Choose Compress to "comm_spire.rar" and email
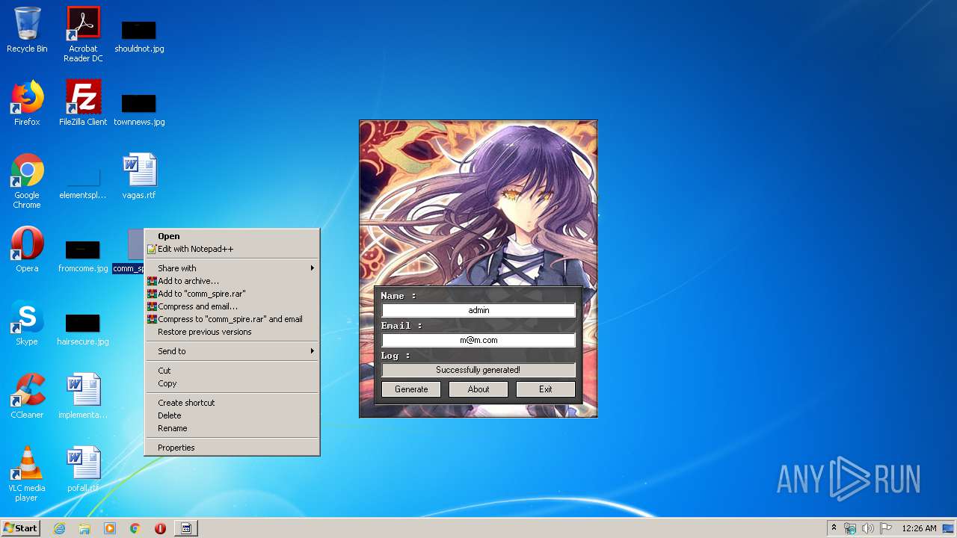Screen dimensions: 957x538 click(232, 319)
